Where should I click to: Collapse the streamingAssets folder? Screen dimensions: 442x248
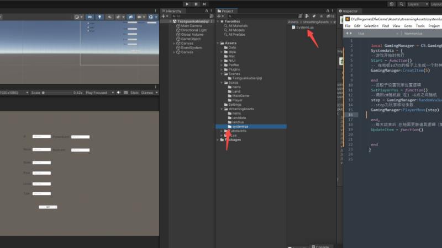click(x=222, y=109)
